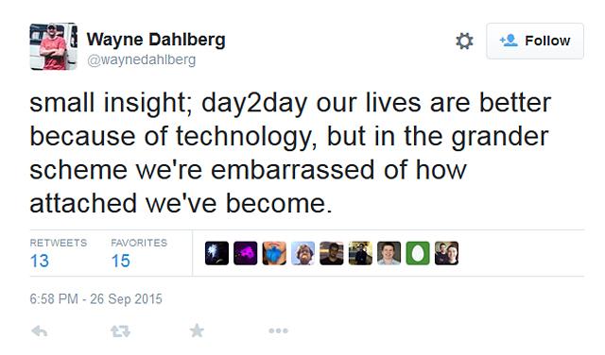Open Wayne Dahlberg's profile picture

coord(53,46)
